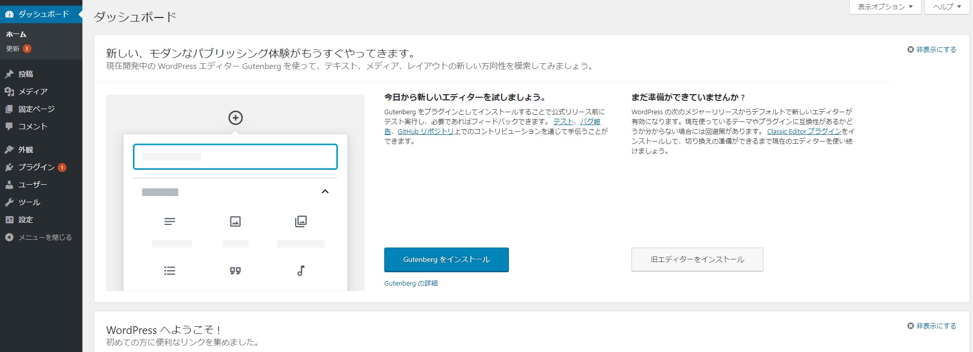Select the プラグイン plug icon
The height and width of the screenshot is (352, 973).
tap(9, 167)
